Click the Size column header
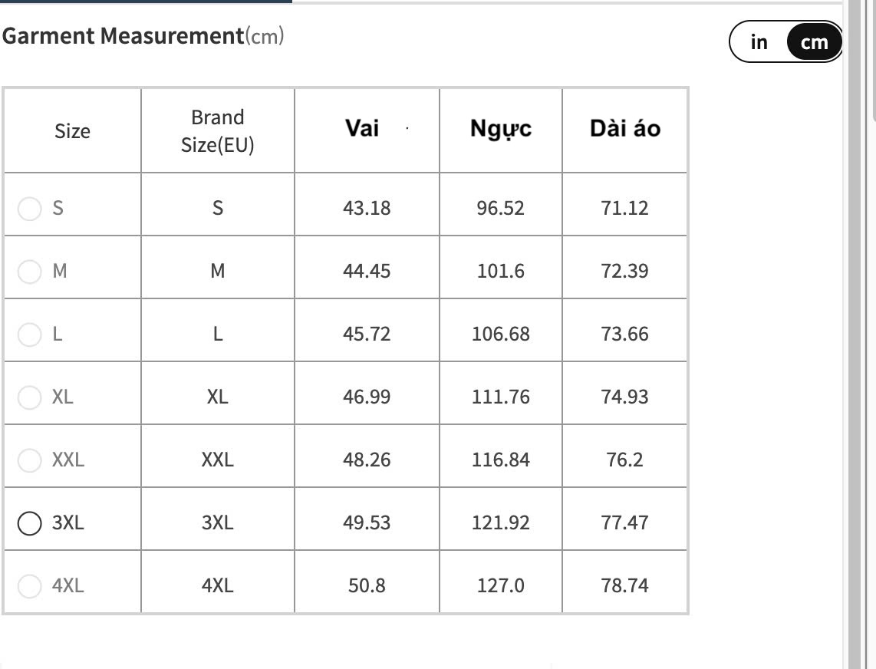Viewport: 876px width, 669px height. coord(72,131)
